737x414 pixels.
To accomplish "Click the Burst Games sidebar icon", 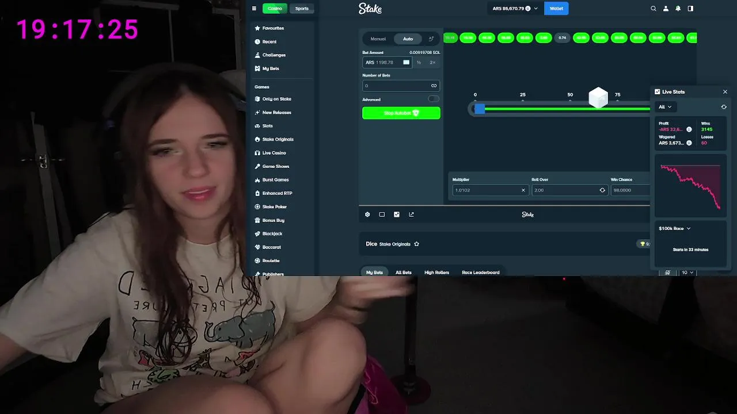I will pos(257,180).
